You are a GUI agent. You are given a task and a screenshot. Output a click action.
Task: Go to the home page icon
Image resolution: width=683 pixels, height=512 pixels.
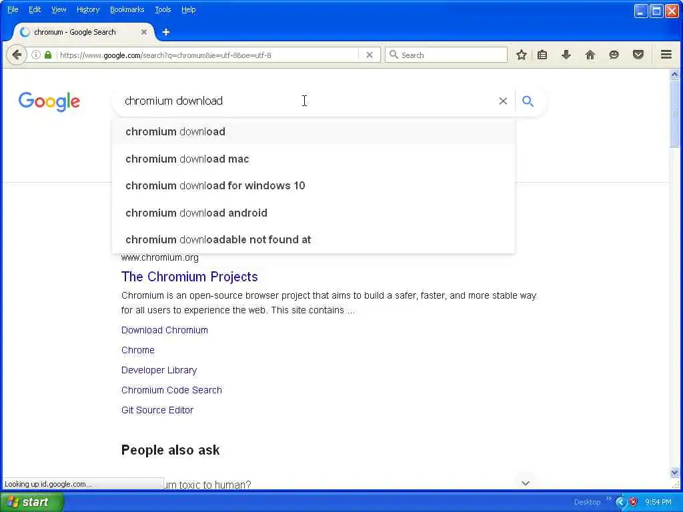(x=590, y=55)
